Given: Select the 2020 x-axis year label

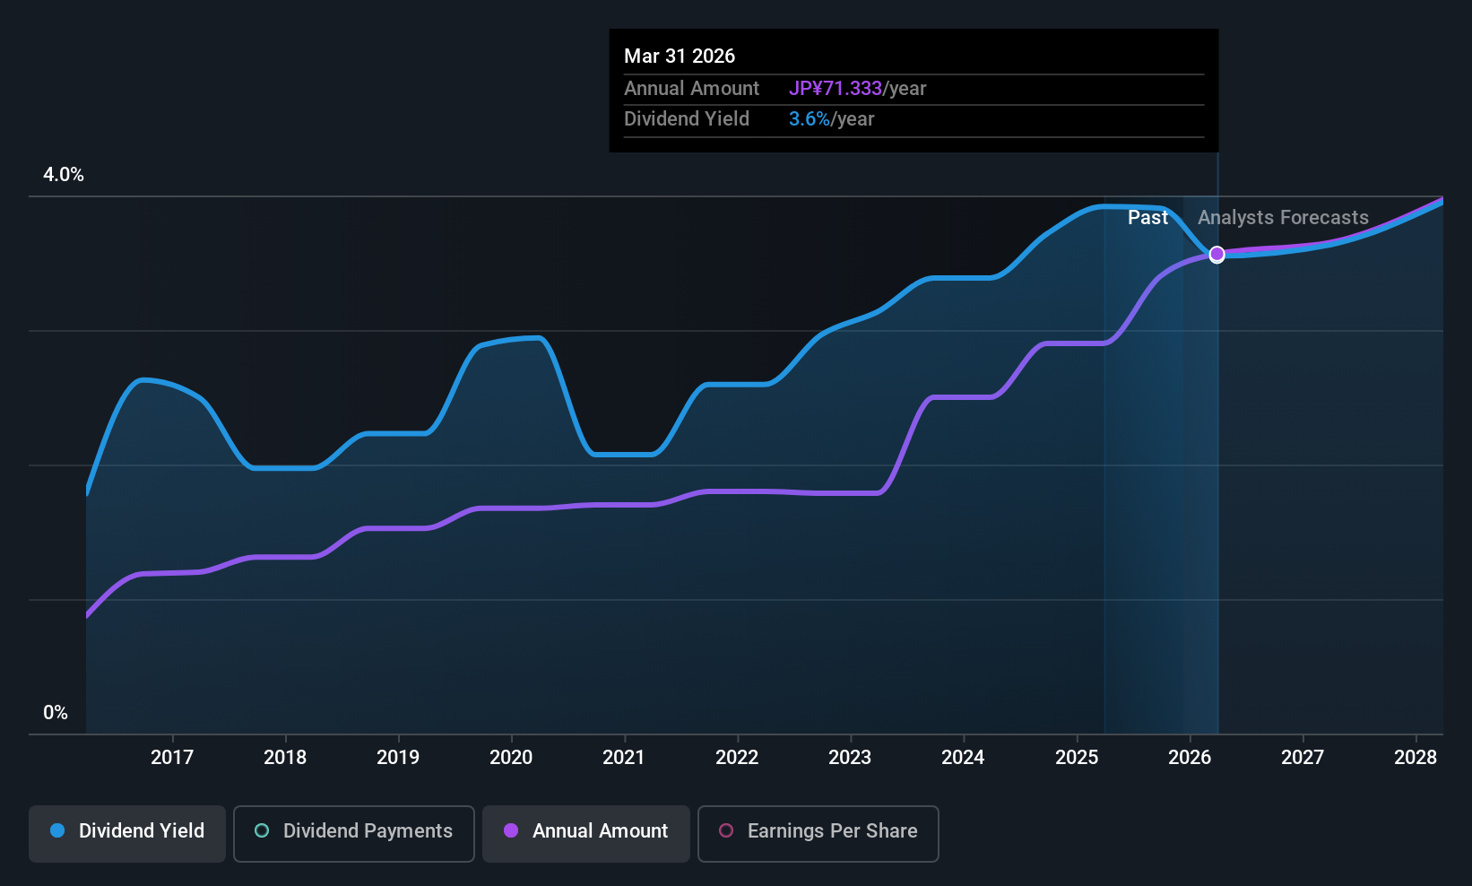Looking at the screenshot, I should (x=511, y=758).
